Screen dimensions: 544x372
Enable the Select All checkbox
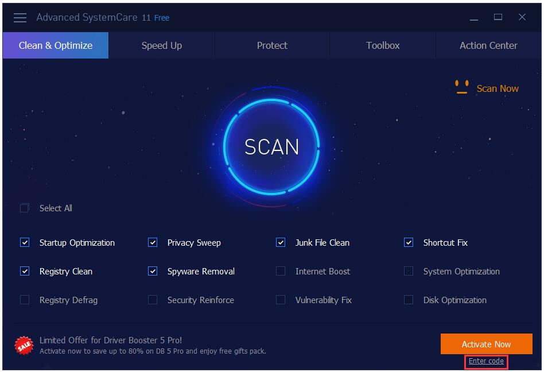point(25,208)
